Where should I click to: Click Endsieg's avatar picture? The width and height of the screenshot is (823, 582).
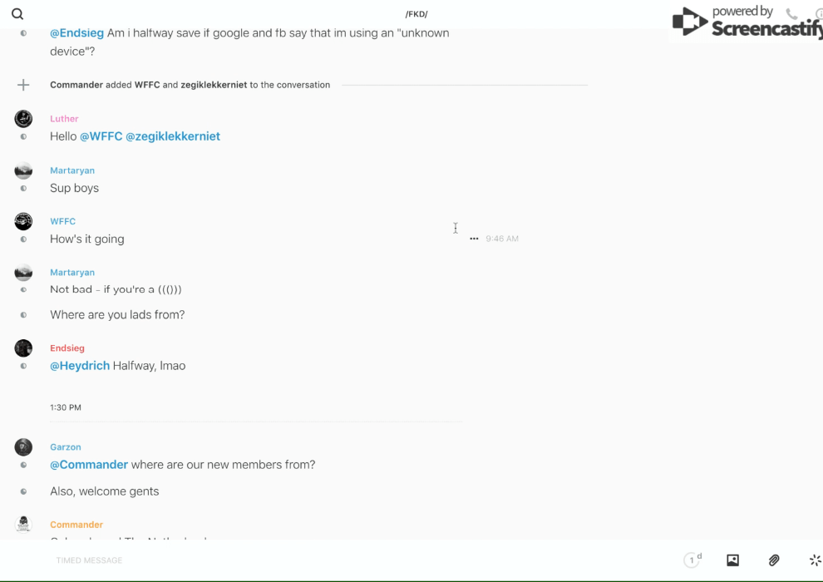23,348
